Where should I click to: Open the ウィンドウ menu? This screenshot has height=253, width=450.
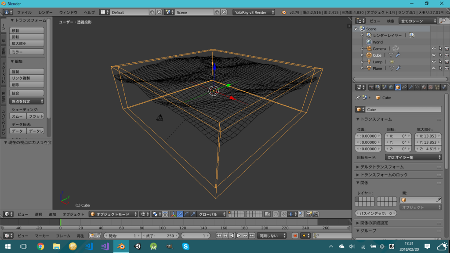[x=68, y=13]
